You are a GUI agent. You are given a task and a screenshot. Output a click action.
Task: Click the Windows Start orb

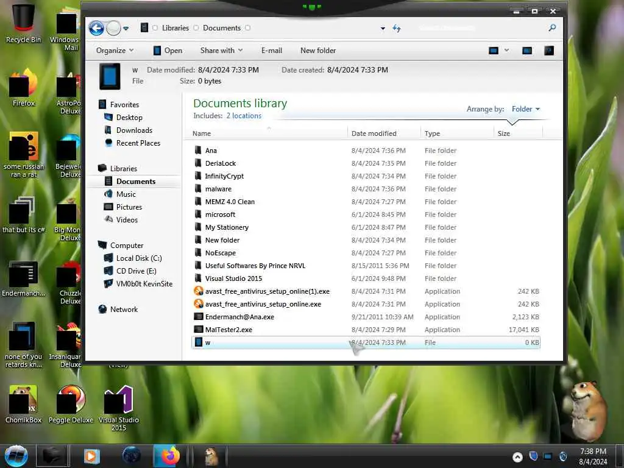pyautogui.click(x=16, y=456)
